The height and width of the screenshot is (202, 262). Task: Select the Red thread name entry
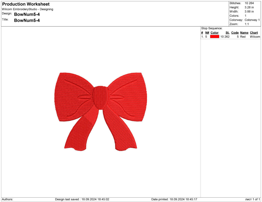(x=243, y=37)
